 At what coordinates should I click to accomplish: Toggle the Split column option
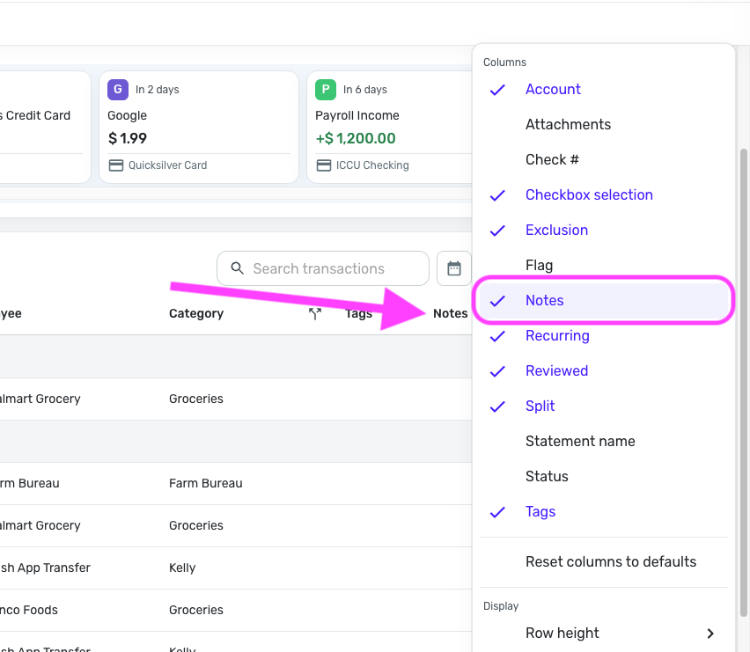[x=604, y=407]
